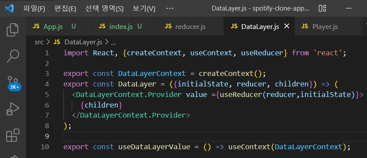
Task: Expand the overflow menu ellipsis
Action: click(x=170, y=8)
